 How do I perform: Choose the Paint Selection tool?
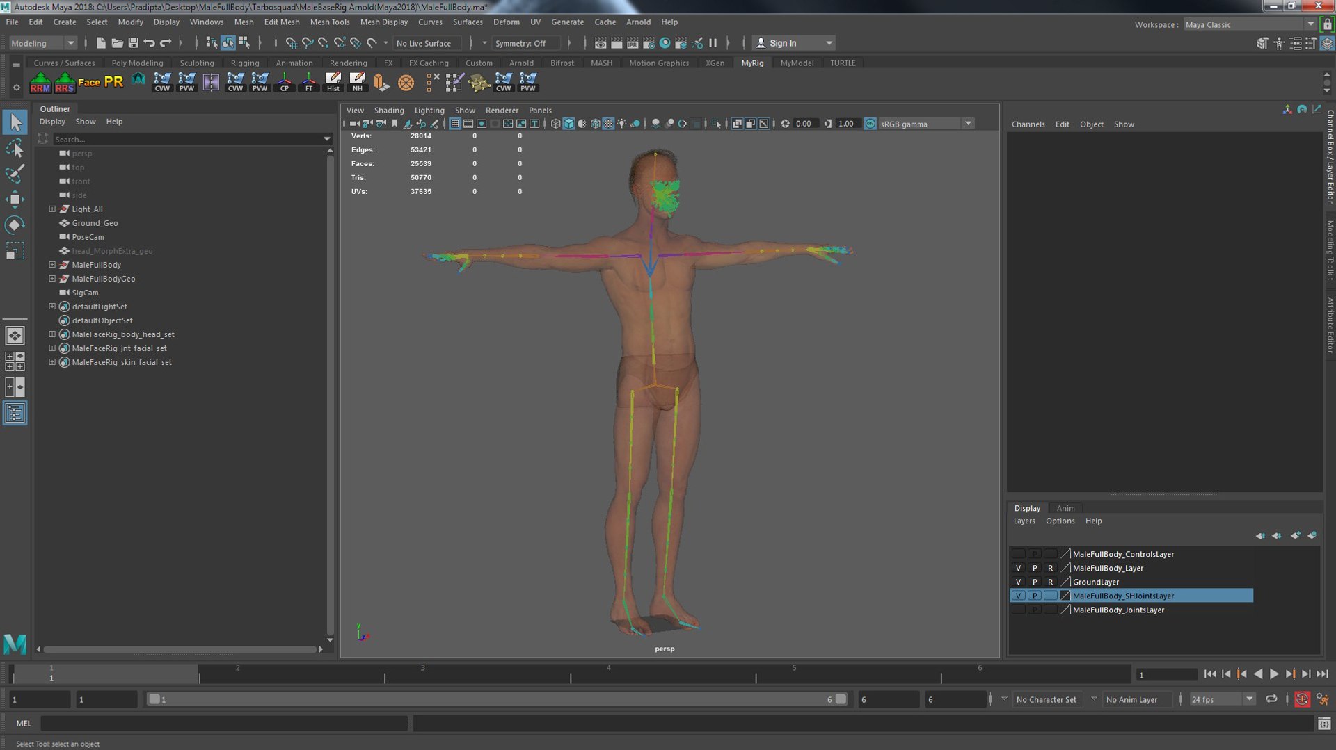click(15, 173)
